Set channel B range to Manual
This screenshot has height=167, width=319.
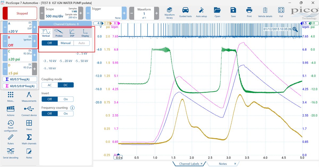(x=66, y=43)
